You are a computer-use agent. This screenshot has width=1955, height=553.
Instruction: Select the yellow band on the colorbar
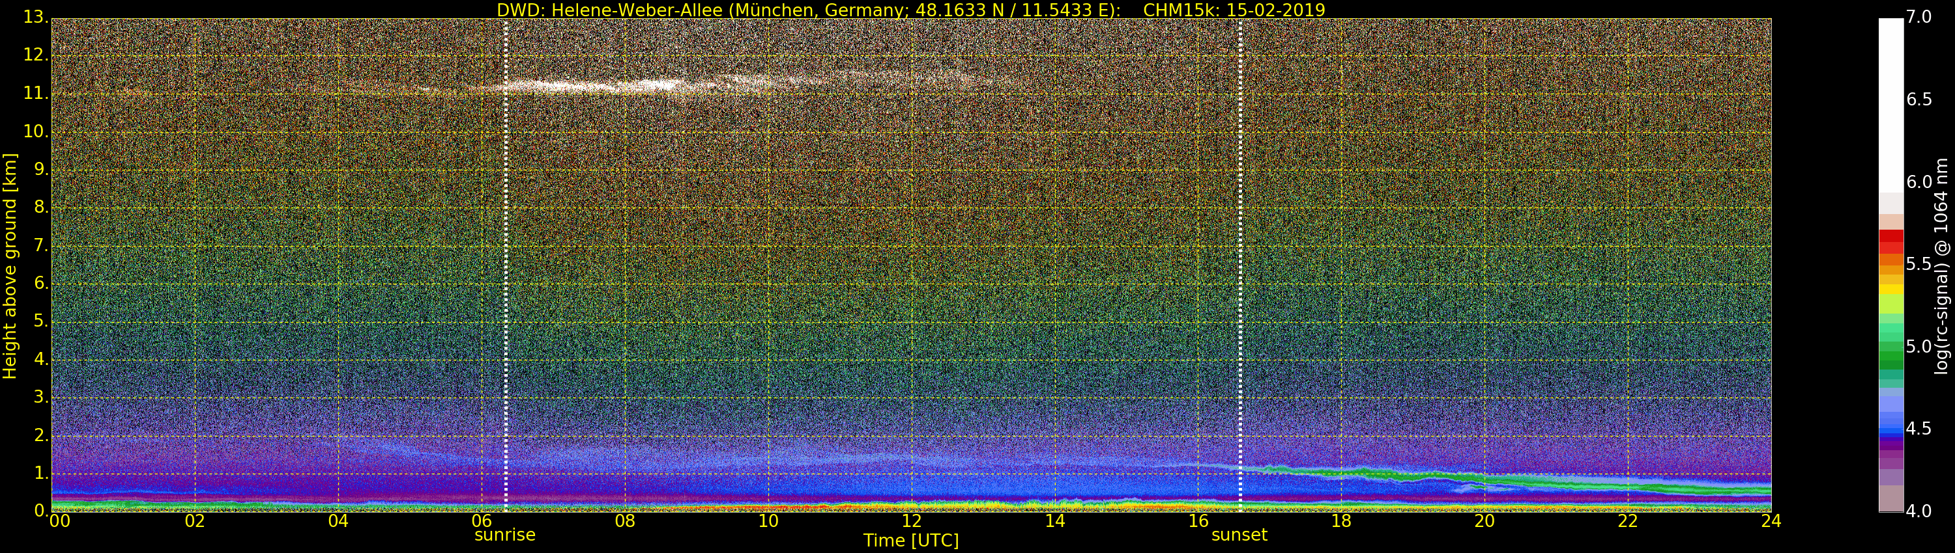[1890, 289]
